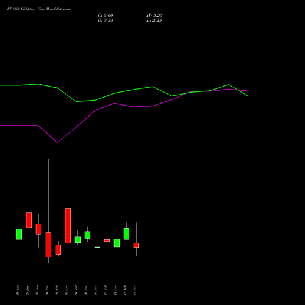Image resolution: width=305 pixels, height=305 pixels.
Task: Select the red candle above 30 Jan
Action: 38,229
